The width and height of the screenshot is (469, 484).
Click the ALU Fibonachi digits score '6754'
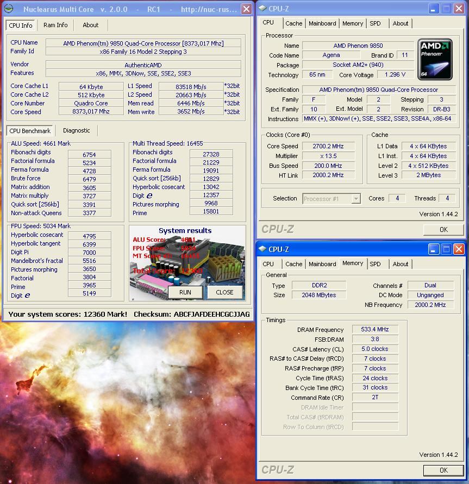[x=89, y=155]
